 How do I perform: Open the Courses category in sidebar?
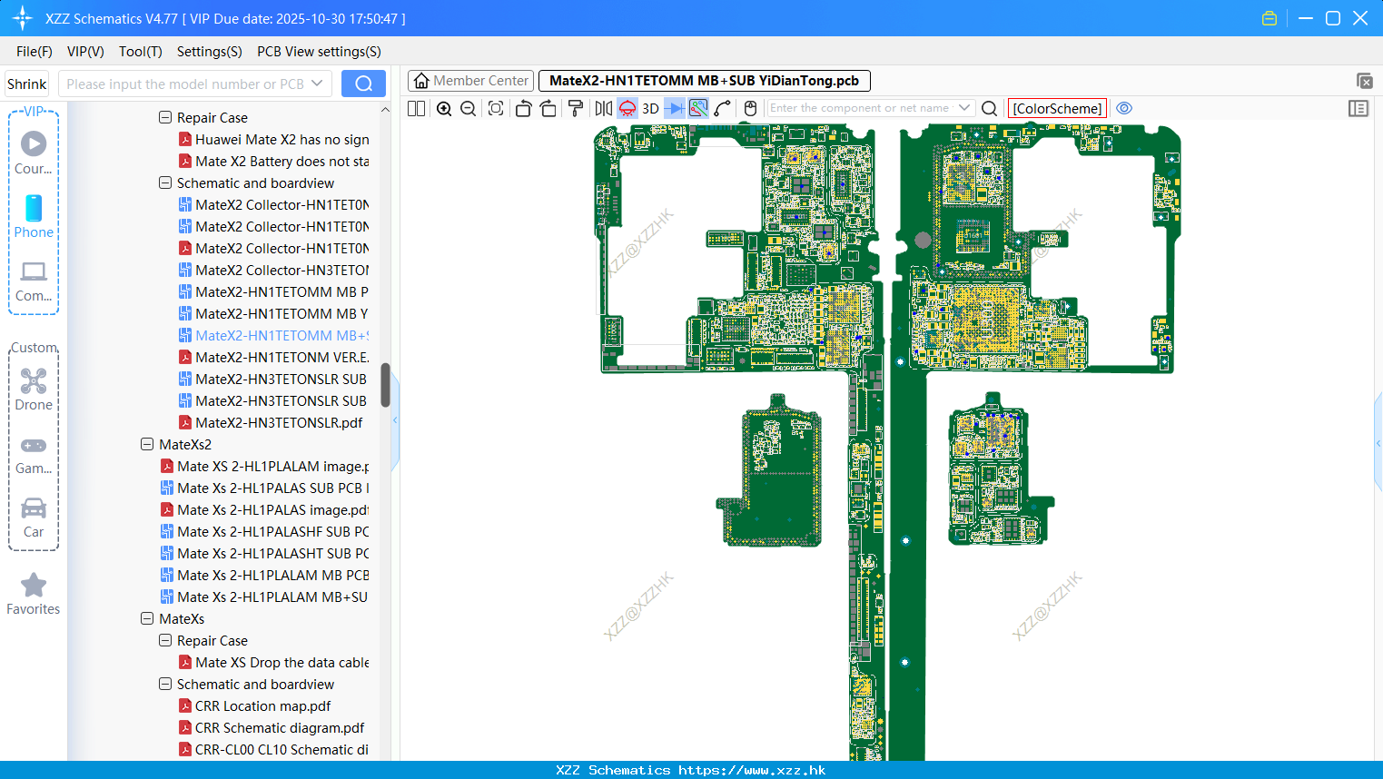coord(34,153)
